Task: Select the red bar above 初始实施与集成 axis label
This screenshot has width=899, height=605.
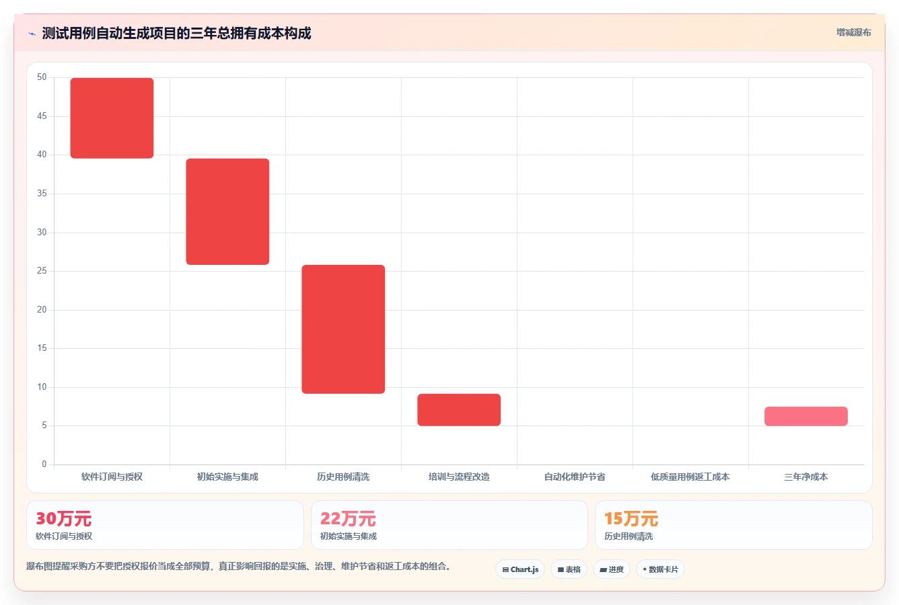Action: coord(228,212)
